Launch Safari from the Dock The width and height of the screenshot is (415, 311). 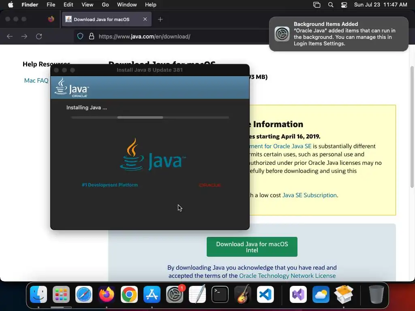[84, 294]
